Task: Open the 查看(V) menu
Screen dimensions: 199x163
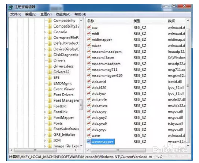Action: tap(46, 14)
